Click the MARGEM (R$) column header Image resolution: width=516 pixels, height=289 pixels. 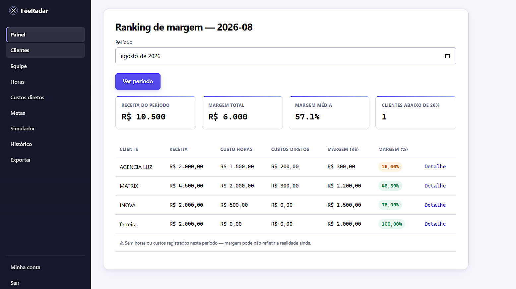pyautogui.click(x=343, y=149)
